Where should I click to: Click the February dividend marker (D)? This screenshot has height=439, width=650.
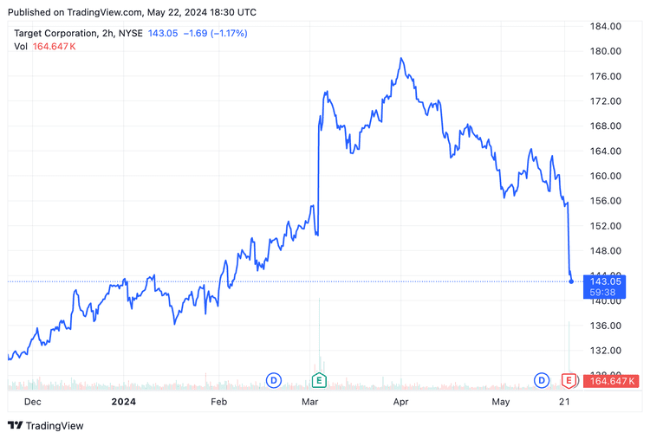(274, 380)
